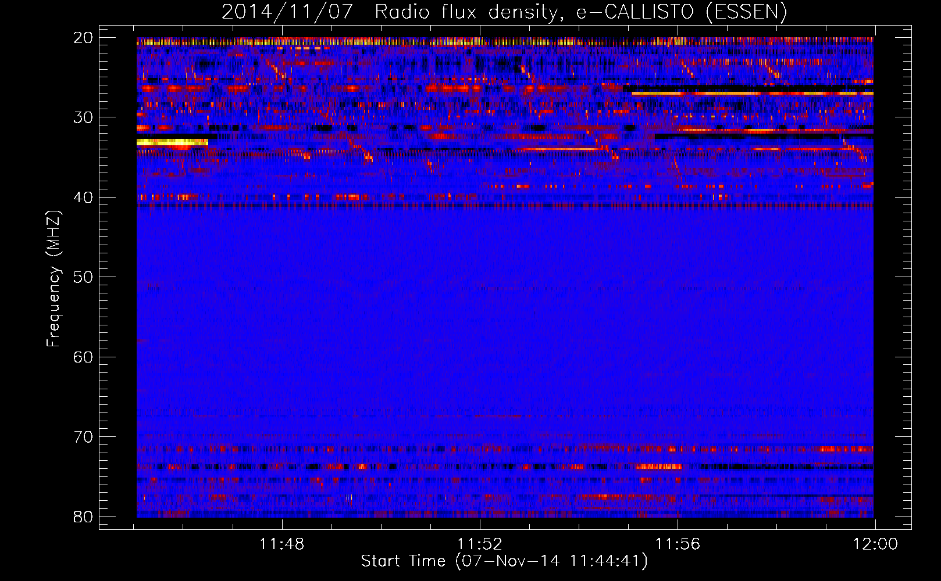The width and height of the screenshot is (941, 581).
Task: Click the 'Start Time (07-Nov-14 11:44:41)' label
Action: click(504, 561)
